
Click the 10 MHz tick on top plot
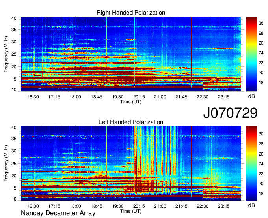pyautogui.click(x=14, y=90)
